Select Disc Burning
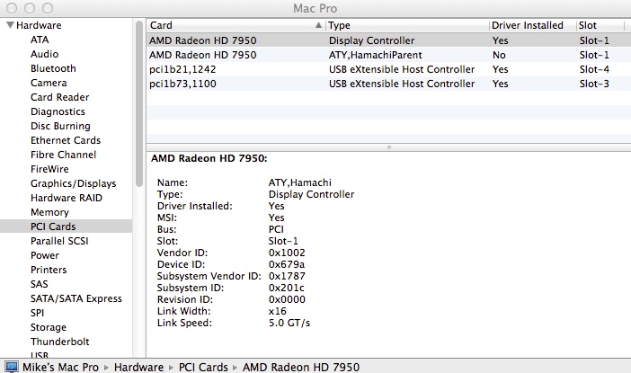Viewport: 631px width, 373px height. (60, 126)
